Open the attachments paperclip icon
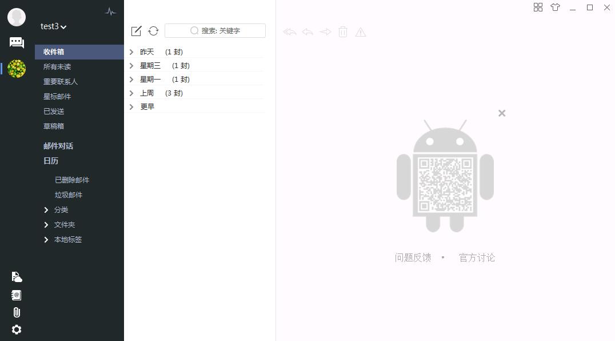615x341 pixels. pyautogui.click(x=17, y=312)
